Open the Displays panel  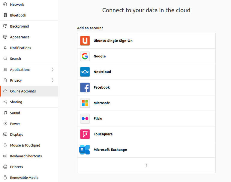click(29, 134)
